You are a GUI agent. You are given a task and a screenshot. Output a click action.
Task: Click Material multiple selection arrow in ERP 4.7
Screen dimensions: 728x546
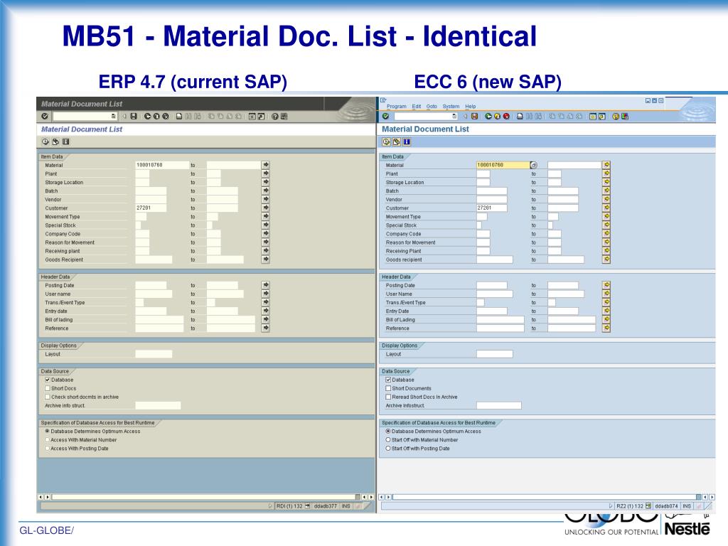[266, 165]
